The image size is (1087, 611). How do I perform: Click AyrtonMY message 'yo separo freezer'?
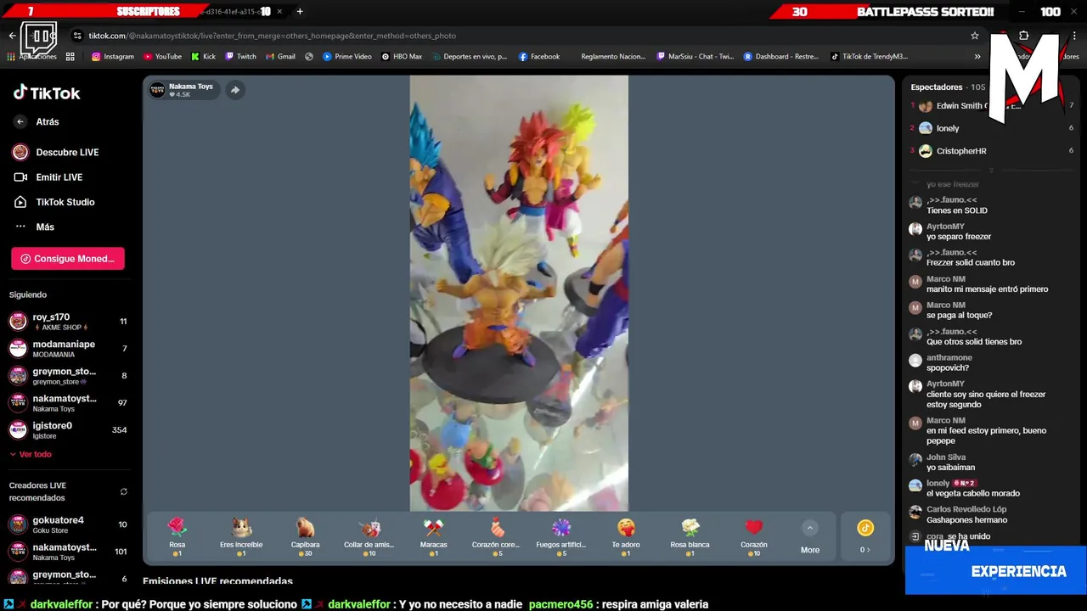959,237
